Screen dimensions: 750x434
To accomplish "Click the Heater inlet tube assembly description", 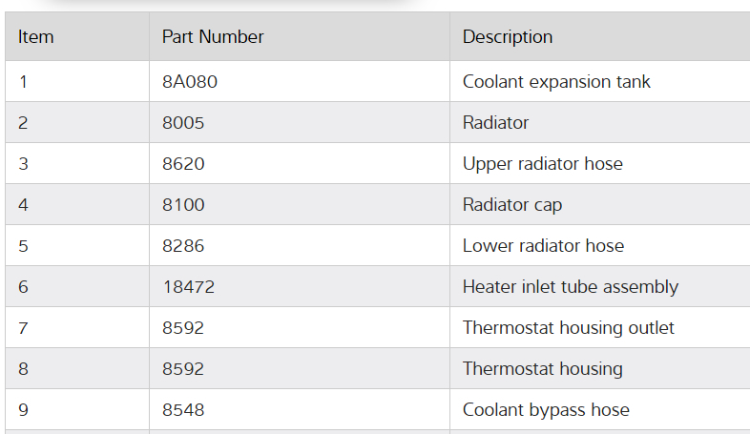I will point(571,287).
